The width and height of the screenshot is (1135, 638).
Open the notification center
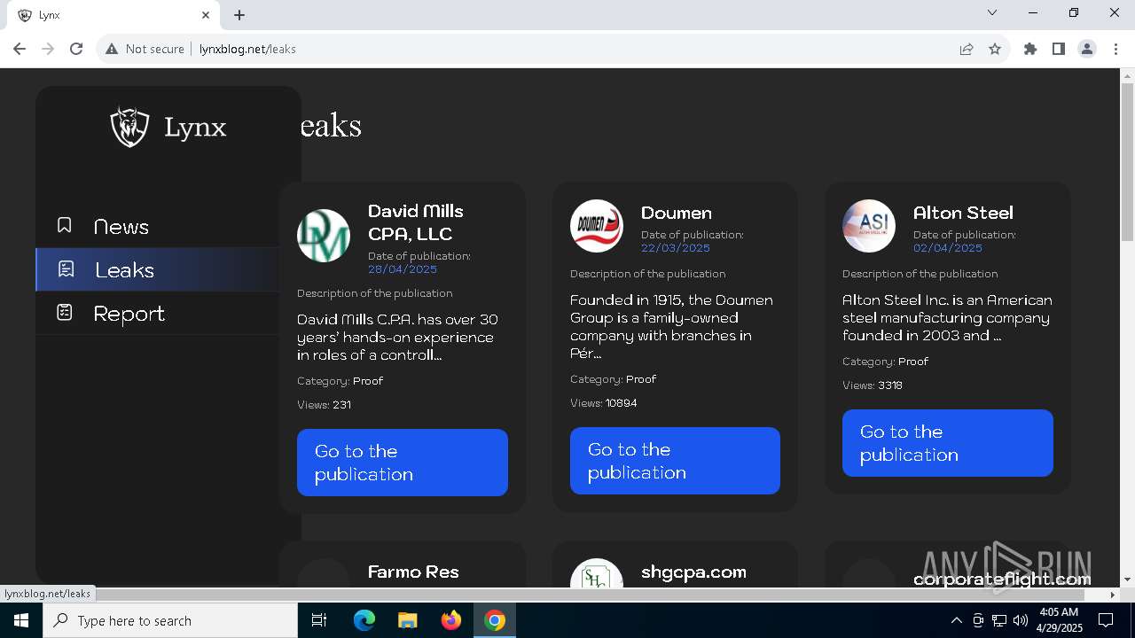[1106, 620]
